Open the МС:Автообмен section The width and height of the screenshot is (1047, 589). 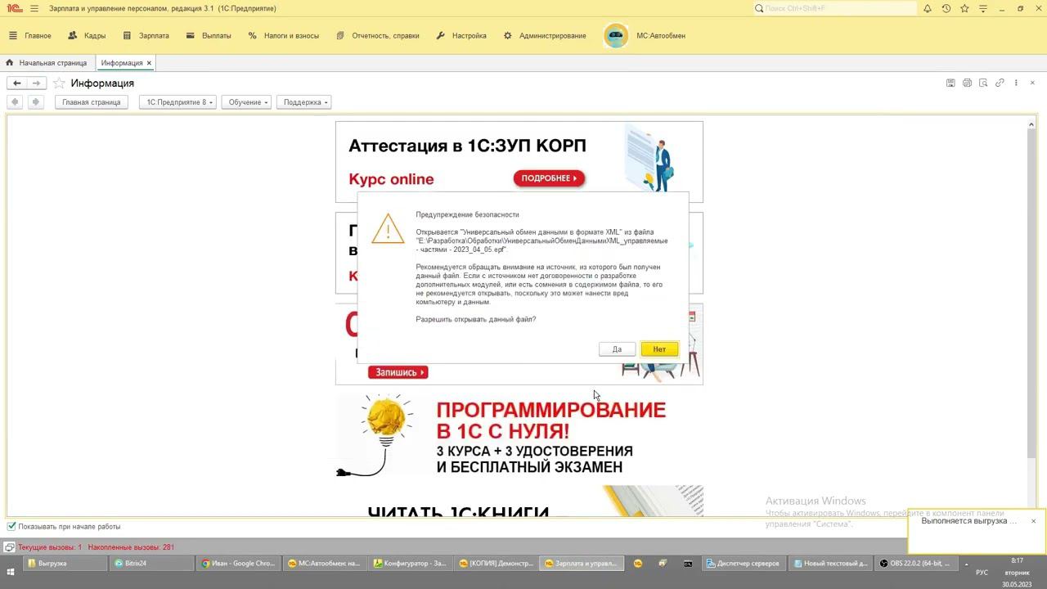661,36
